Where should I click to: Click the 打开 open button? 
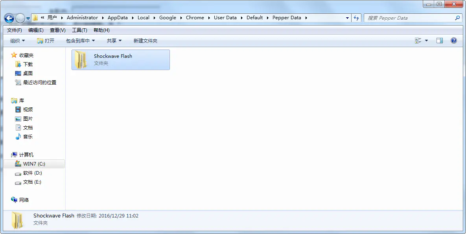point(46,41)
